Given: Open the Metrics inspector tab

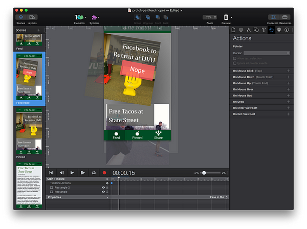Looking at the screenshot, I should (249, 30).
